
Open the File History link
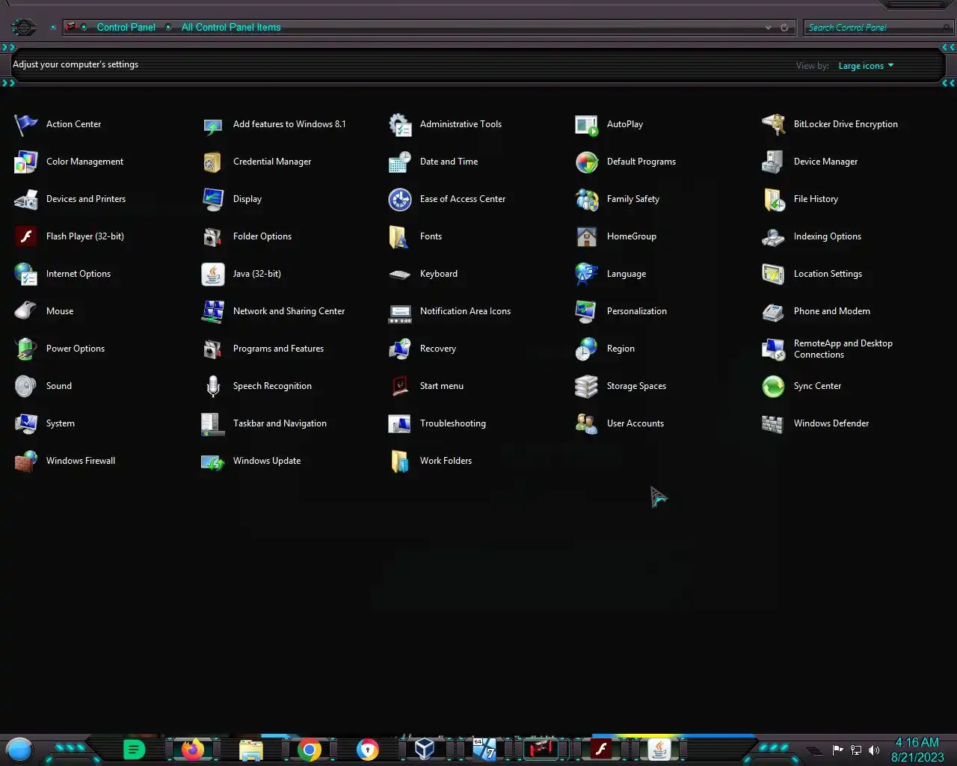tap(816, 199)
